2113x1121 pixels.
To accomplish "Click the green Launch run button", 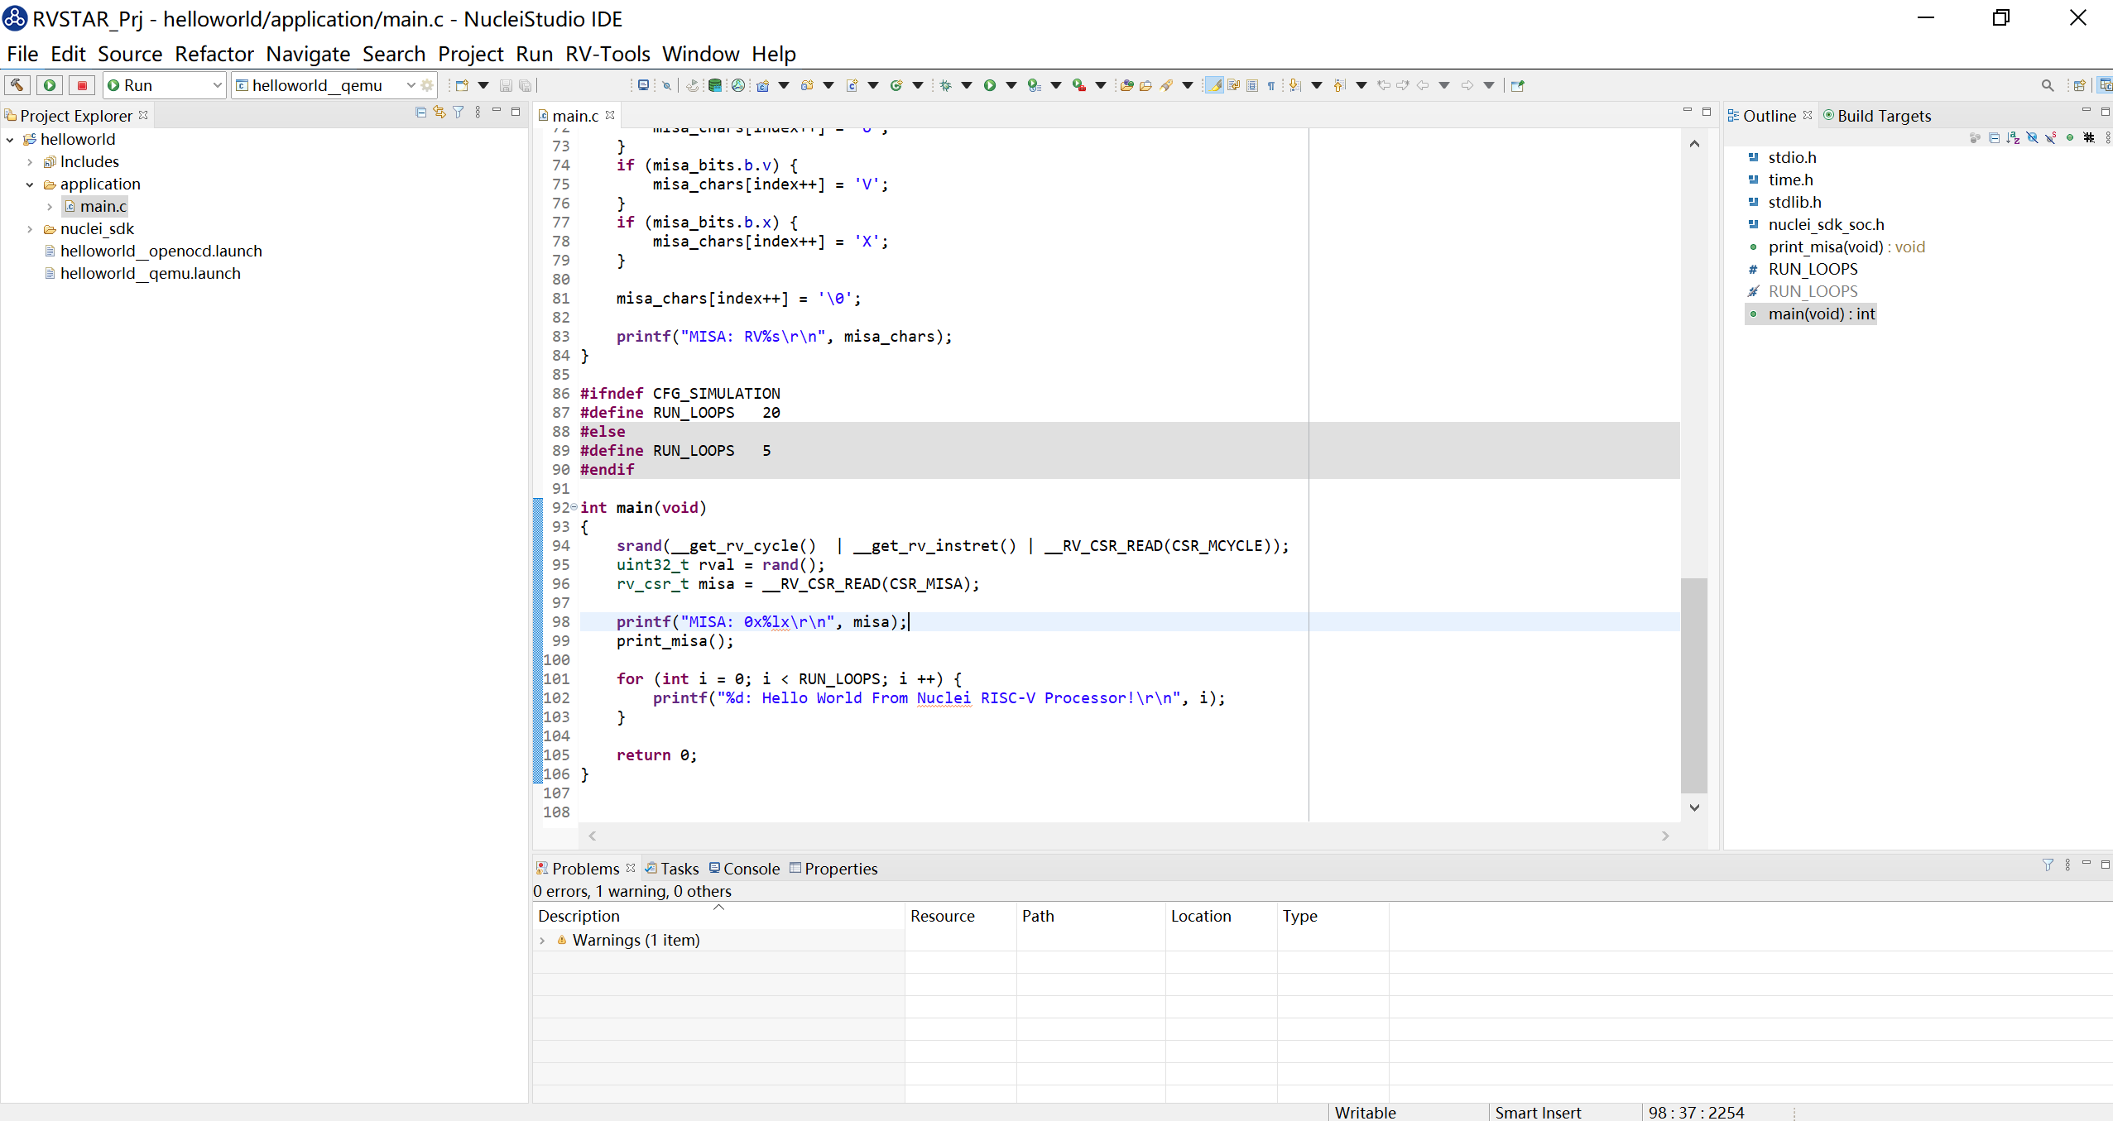I will tap(50, 85).
